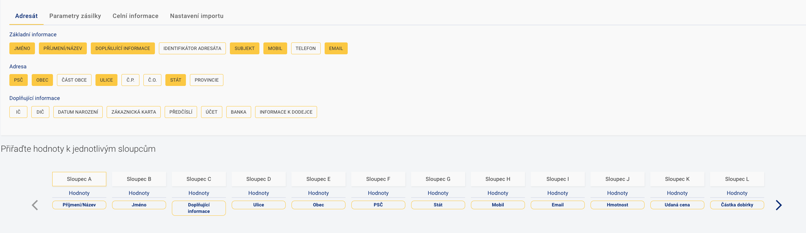Click the Ulice assigned value tag
Viewport: 806px width, 233px height.
tap(259, 205)
